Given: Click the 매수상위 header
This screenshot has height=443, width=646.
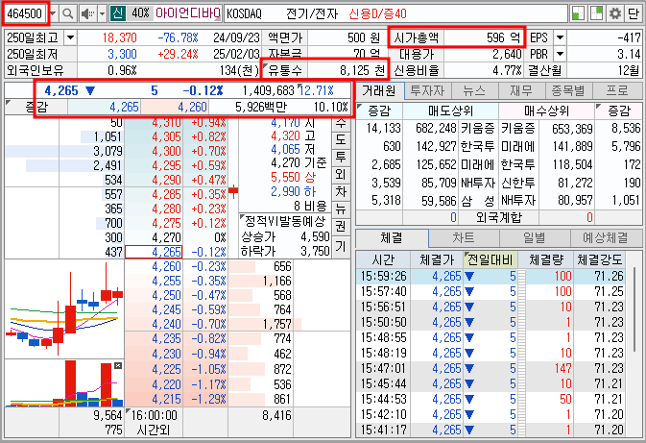Looking at the screenshot, I should pyautogui.click(x=546, y=111).
